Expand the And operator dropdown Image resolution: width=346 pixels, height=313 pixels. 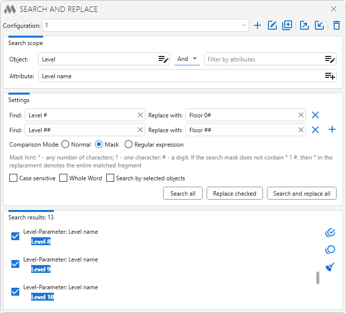tap(187, 59)
